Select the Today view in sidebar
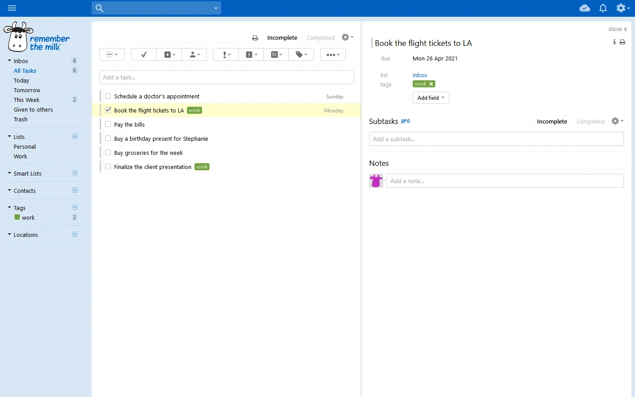The image size is (635, 397). (x=22, y=80)
